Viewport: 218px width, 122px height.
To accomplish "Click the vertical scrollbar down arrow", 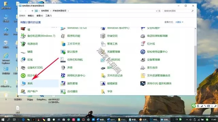I will (195, 94).
